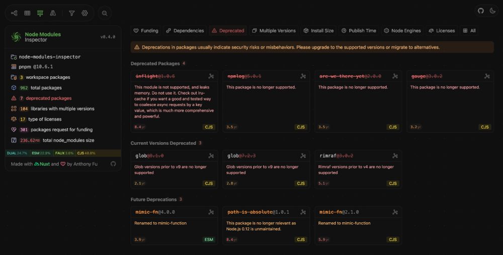503x255 pixels.
Task: Open the mimic-fn@4.0.0 package name
Action: (x=155, y=212)
